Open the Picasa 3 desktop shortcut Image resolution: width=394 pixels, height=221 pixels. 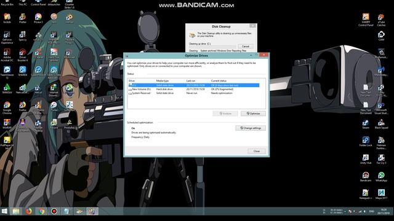38,18
